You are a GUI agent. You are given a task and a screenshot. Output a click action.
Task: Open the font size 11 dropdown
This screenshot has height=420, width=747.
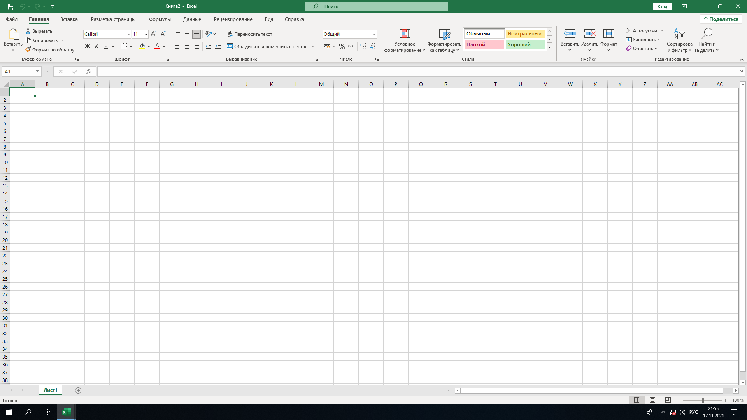[146, 34]
